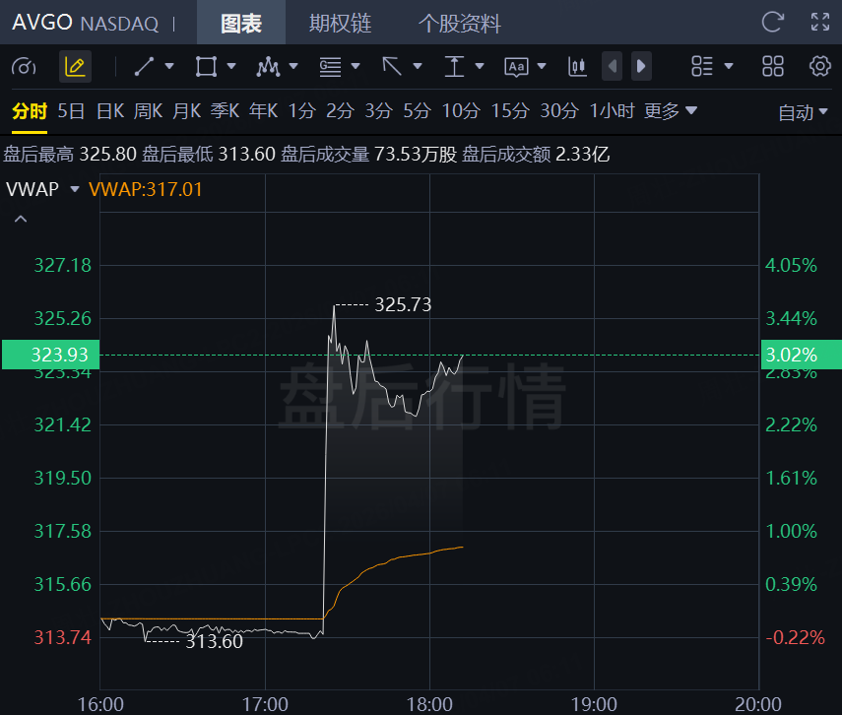This screenshot has width=842, height=715.
Task: Select the 日K timeframe
Action: pos(109,111)
